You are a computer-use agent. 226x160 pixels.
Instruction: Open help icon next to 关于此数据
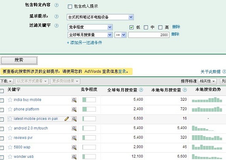coord(224,71)
